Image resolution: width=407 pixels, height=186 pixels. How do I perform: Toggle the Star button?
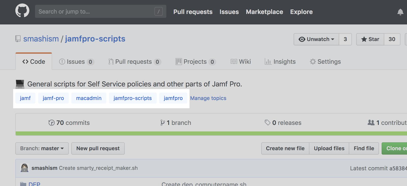[x=370, y=39]
